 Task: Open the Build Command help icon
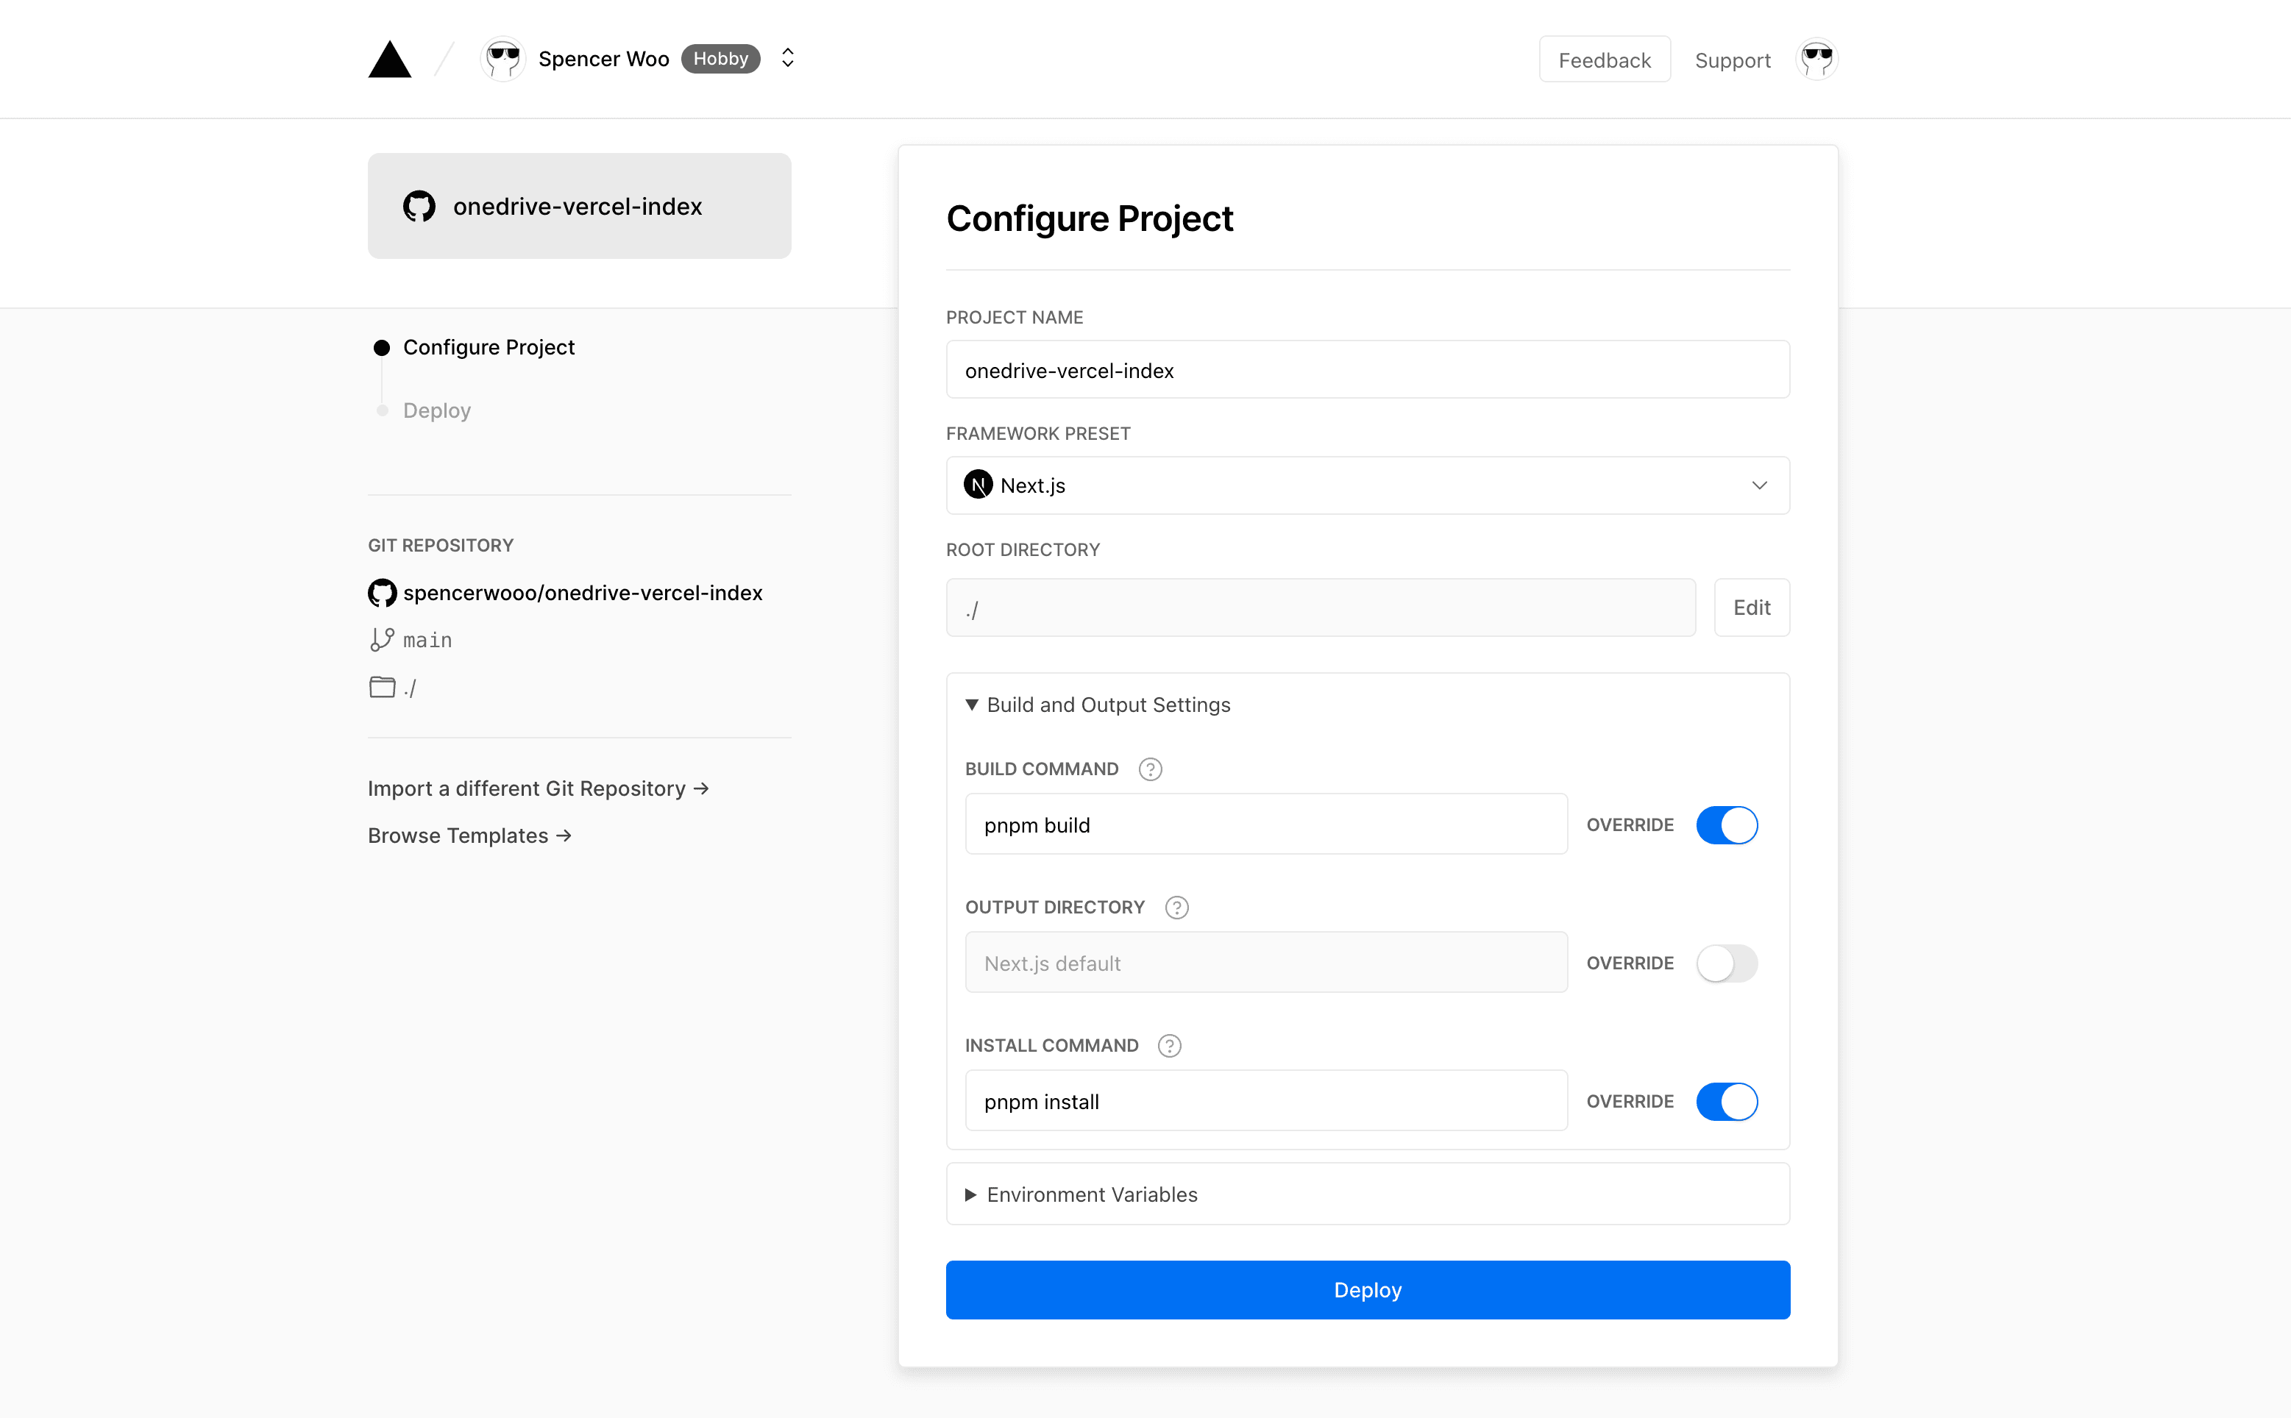[x=1150, y=769]
